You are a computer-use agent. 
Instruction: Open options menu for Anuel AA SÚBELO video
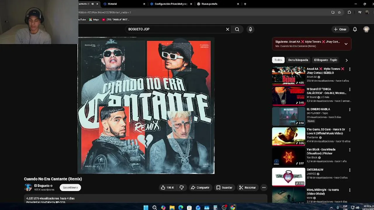(x=350, y=69)
